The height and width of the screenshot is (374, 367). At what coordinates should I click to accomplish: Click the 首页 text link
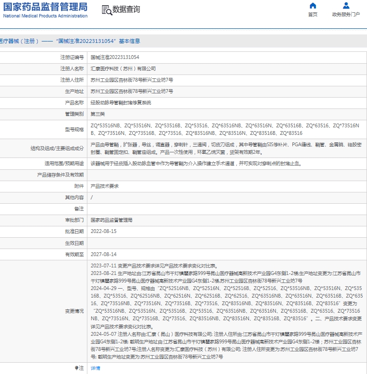tap(313, 15)
